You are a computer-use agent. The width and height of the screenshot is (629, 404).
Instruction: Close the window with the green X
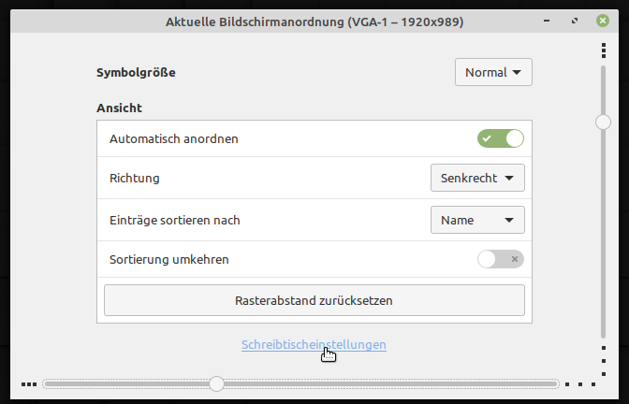click(x=604, y=22)
